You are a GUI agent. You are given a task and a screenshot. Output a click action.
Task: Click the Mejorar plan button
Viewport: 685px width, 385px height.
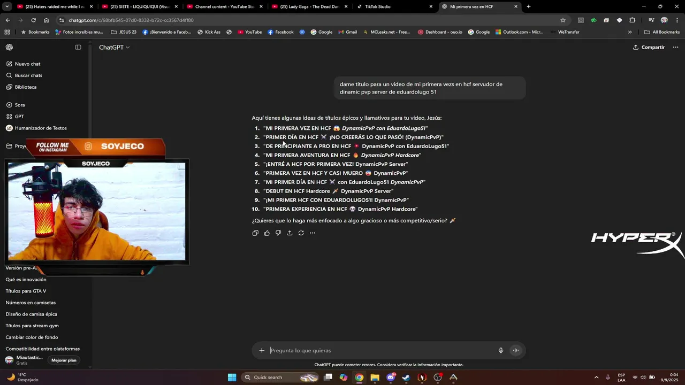click(64, 360)
